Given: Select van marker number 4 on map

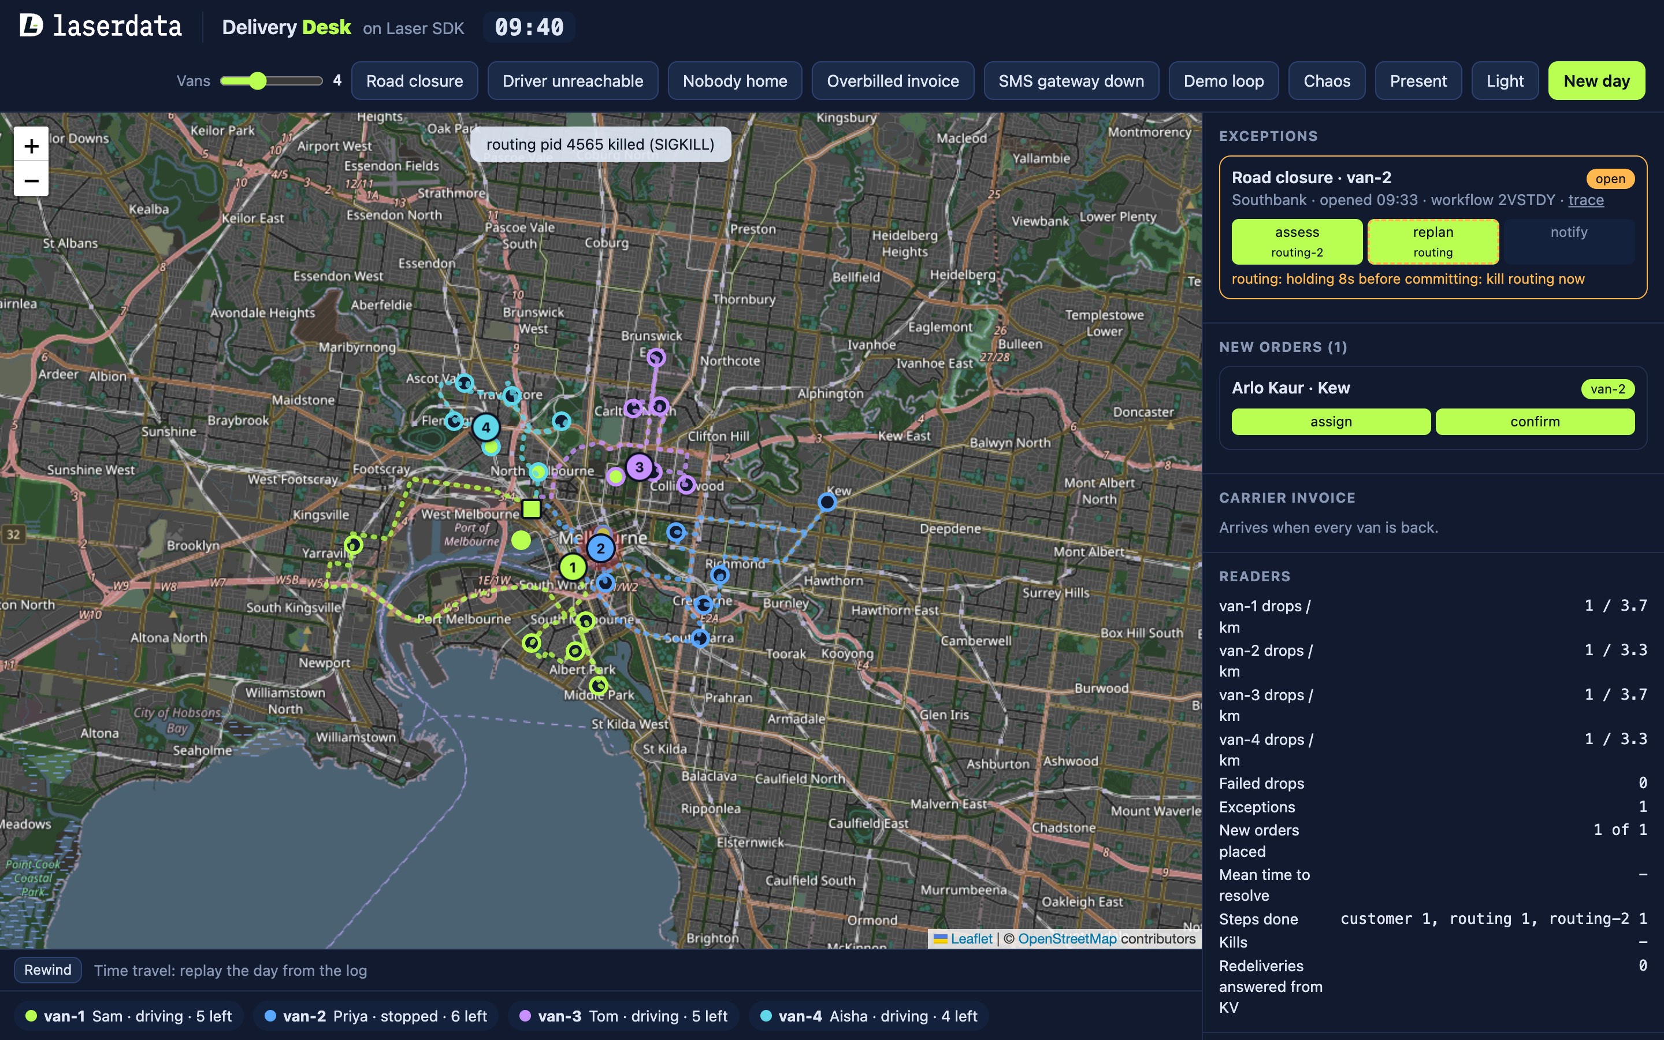Looking at the screenshot, I should point(486,427).
